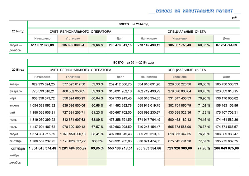Select the 'январь' row label
Viewport: 249px width, 176px height.
[x=15, y=84]
